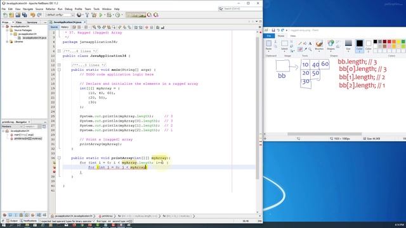Screen dimensions: 406x228
Task: Click the Clean and Build Project icon
Action: [x=94, y=15]
